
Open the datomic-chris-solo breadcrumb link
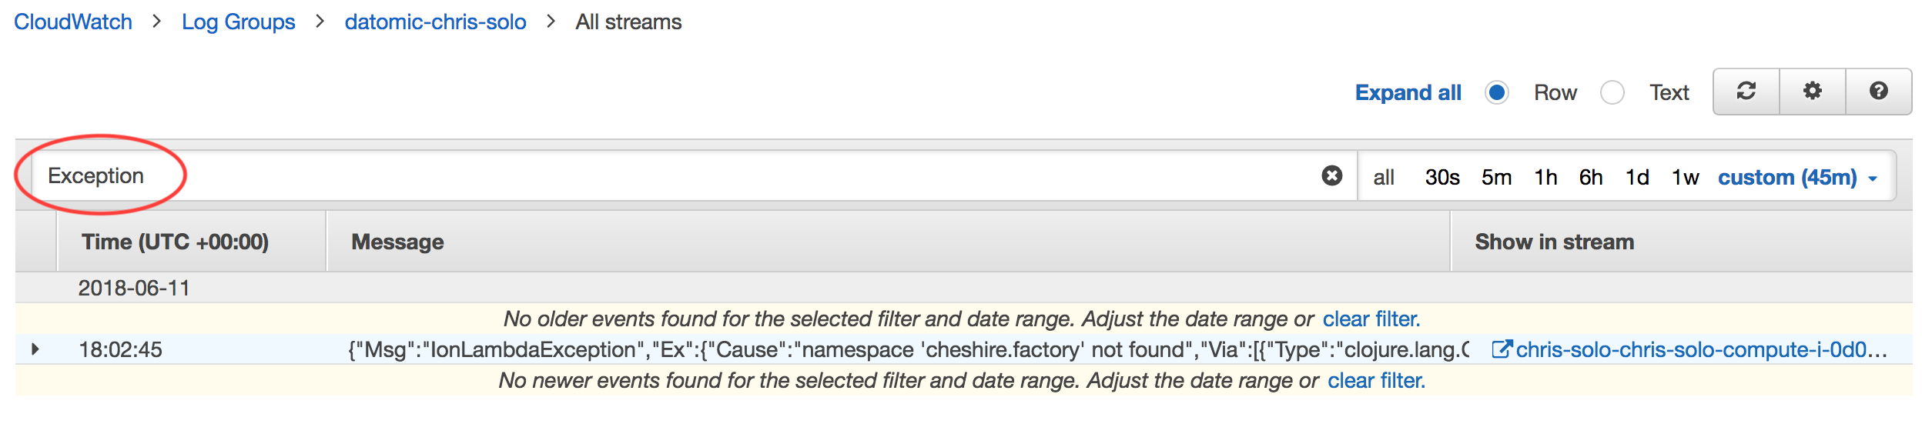tap(436, 22)
